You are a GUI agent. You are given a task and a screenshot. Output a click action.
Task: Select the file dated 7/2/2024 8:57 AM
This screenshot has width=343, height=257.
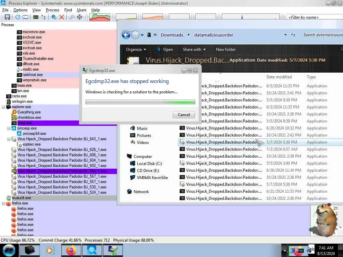click(261, 149)
